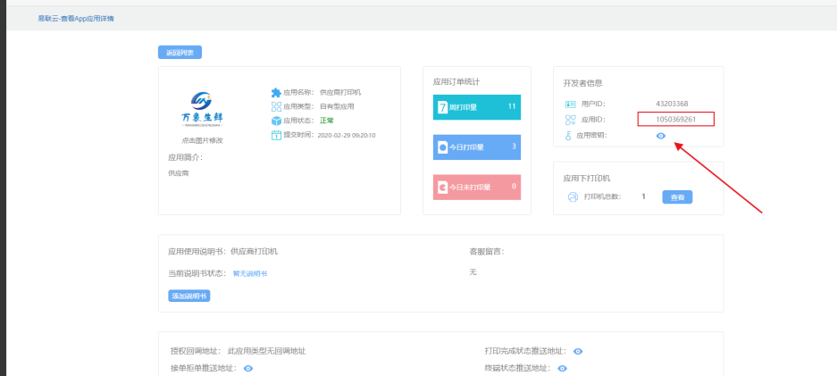This screenshot has height=376, width=837.
Task: Show the 打印完成状态推送地址 via eye icon
Action: coord(578,352)
